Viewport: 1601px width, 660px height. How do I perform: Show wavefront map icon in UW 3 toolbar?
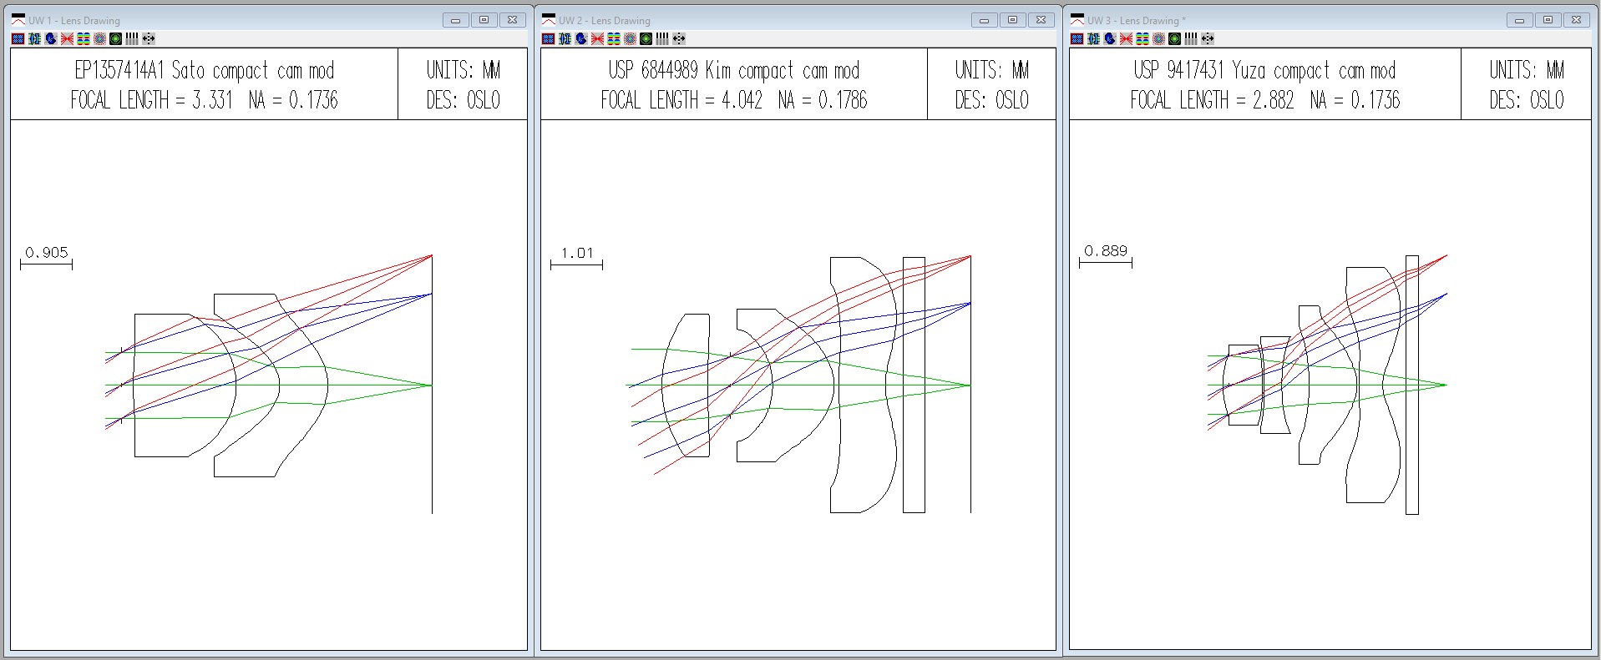coord(1142,38)
